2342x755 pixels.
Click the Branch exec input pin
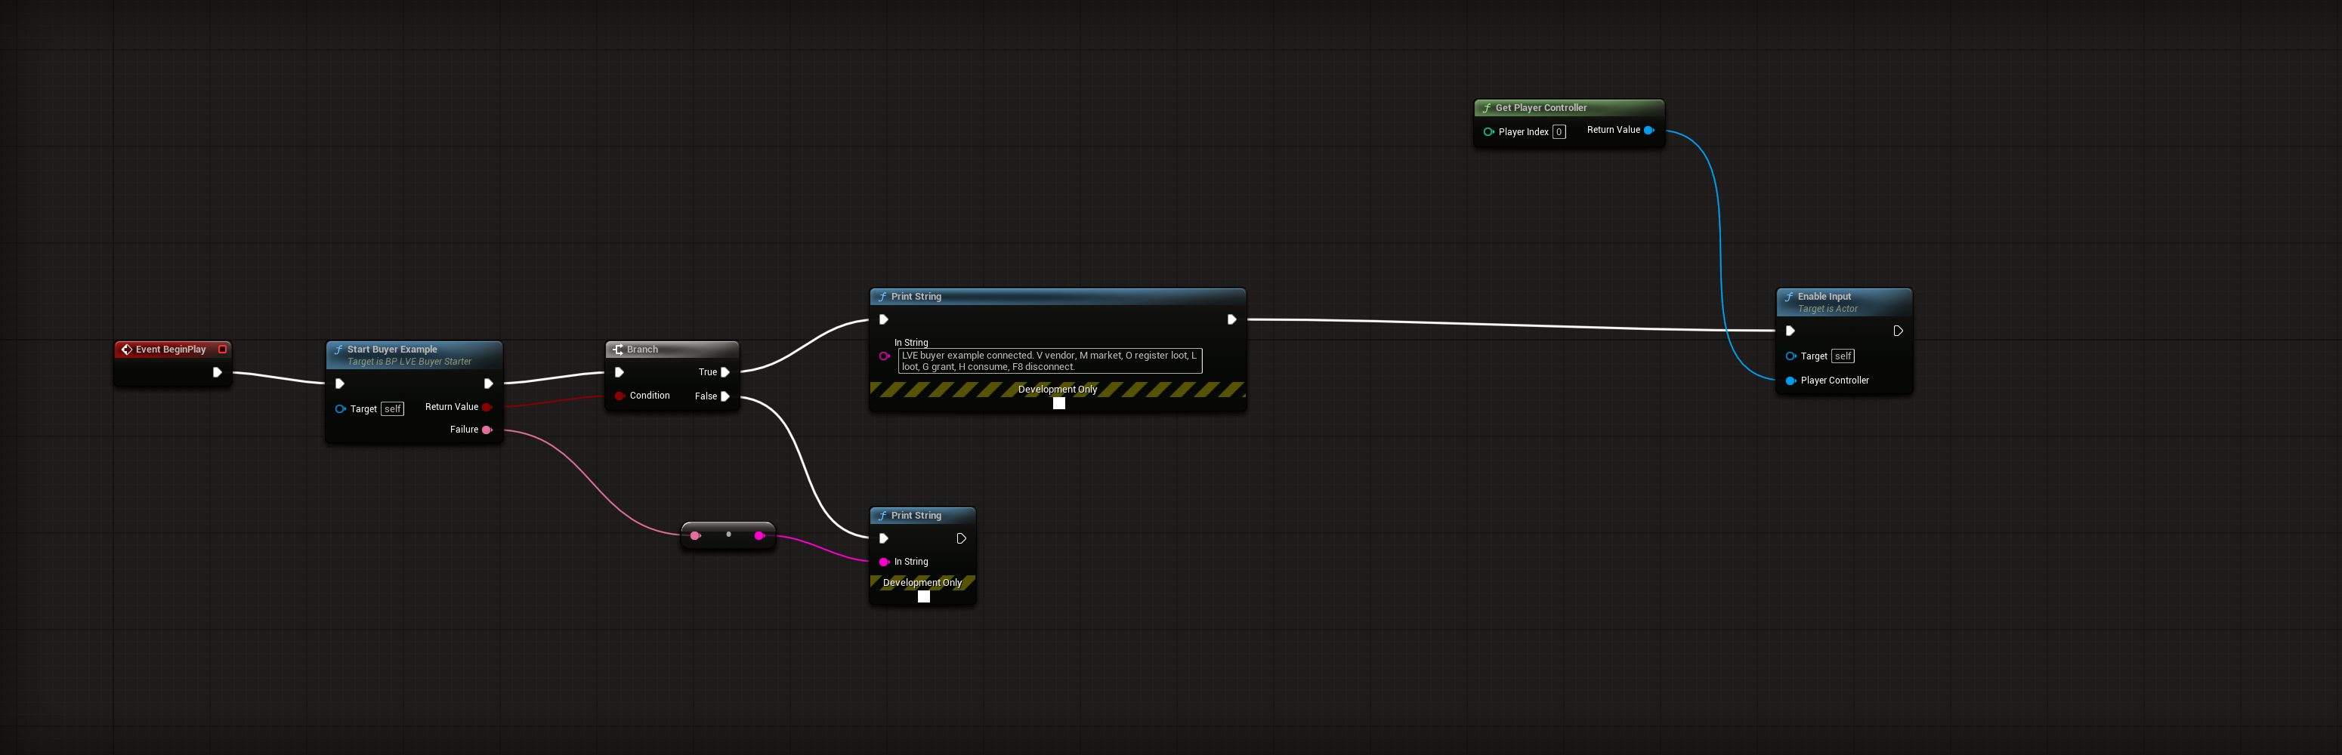619,372
